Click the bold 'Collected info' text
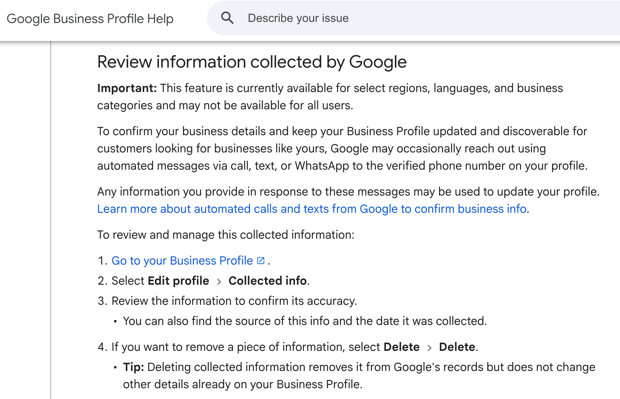Screen dimensions: 620x399 pyautogui.click(x=268, y=281)
